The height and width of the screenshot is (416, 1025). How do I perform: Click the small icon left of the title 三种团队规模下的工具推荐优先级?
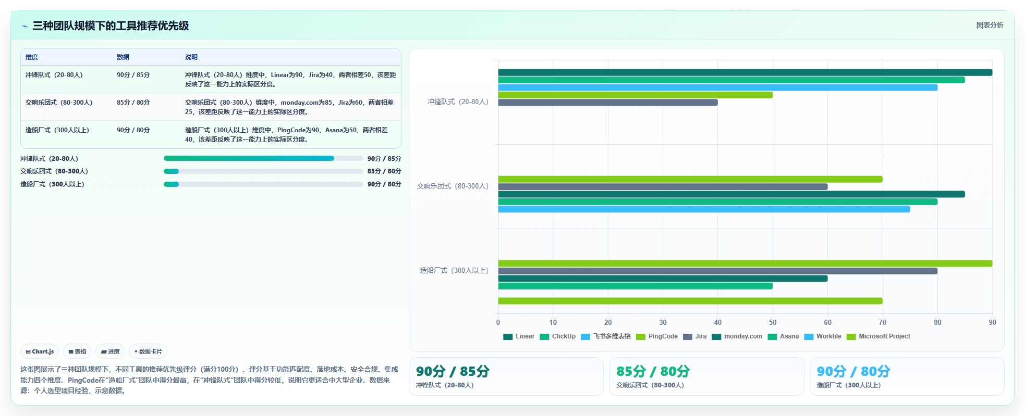[25, 26]
